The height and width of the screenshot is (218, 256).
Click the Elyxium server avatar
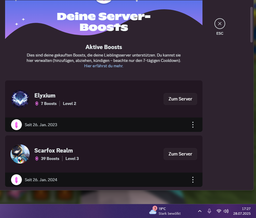coord(20,99)
